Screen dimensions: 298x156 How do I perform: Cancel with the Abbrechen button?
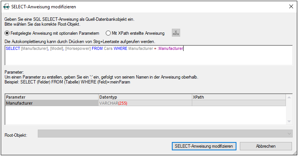pos(266,146)
